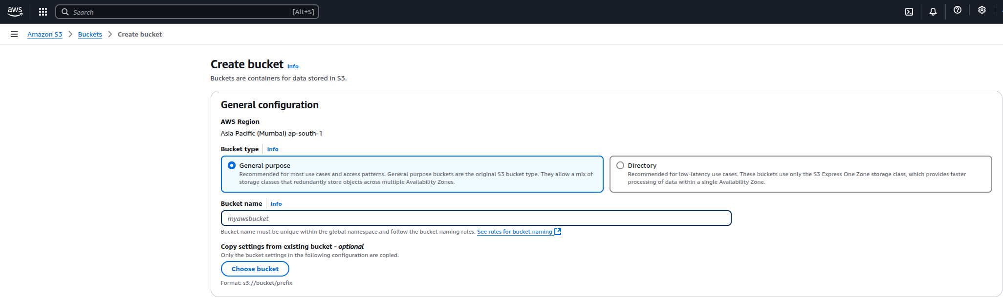Viewport: 1003px width, 298px height.
Task: Open Info link beside Create bucket heading
Action: pos(293,66)
